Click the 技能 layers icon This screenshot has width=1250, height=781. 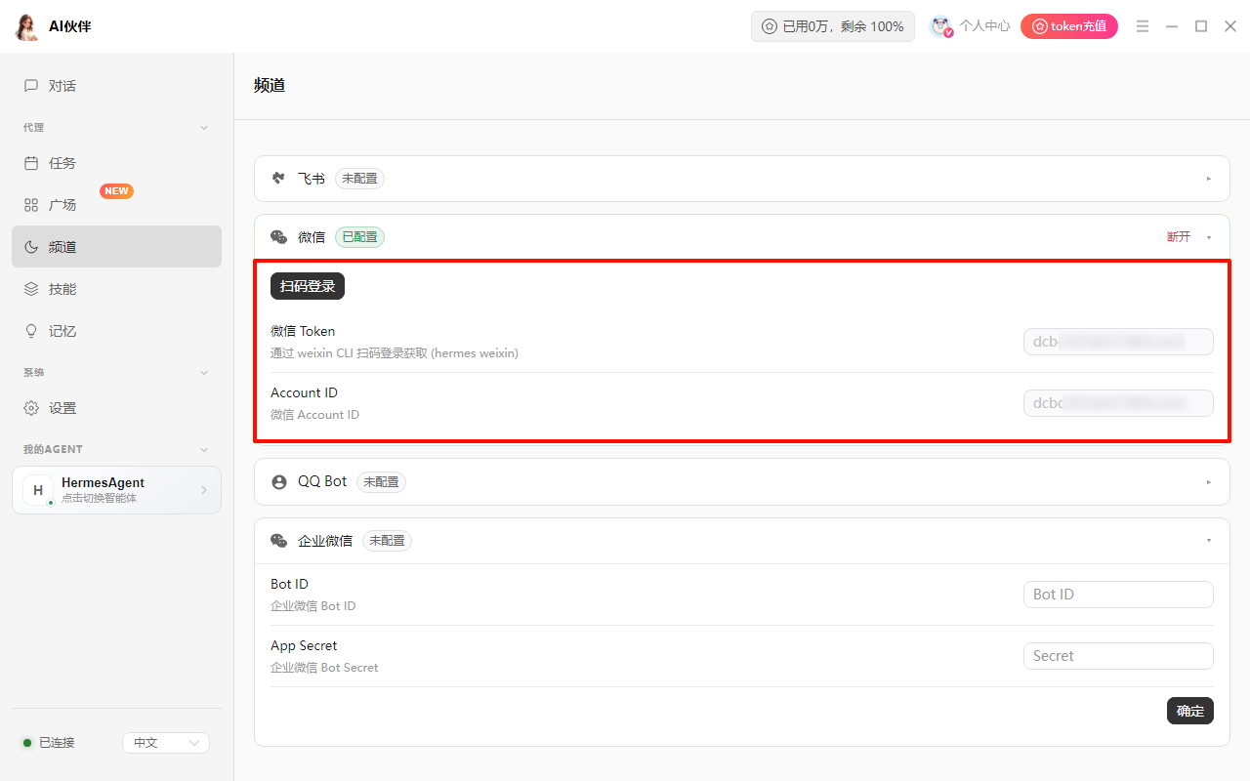point(31,289)
